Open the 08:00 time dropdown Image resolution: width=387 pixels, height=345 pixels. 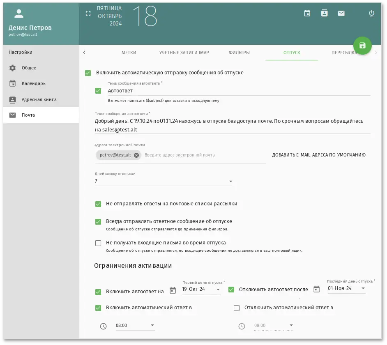click(153, 325)
